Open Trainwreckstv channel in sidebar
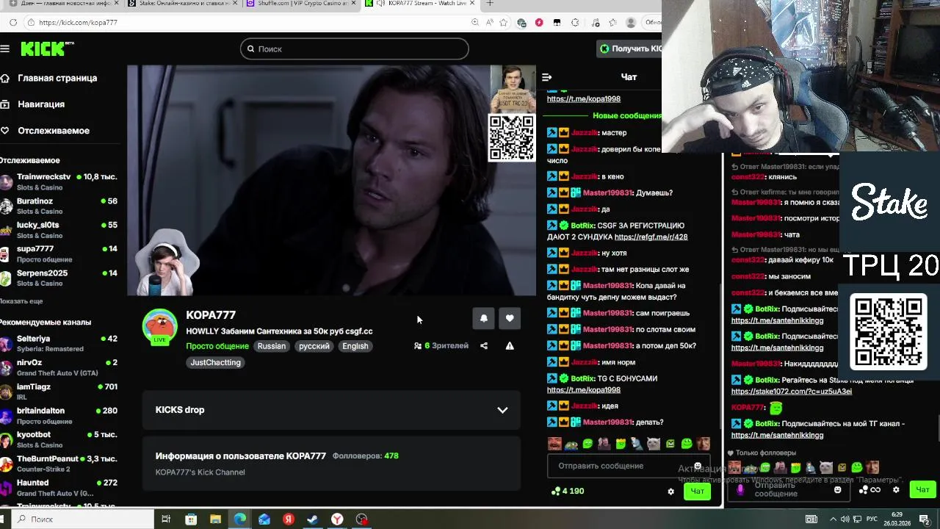This screenshot has height=529, width=940. pyautogui.click(x=59, y=181)
